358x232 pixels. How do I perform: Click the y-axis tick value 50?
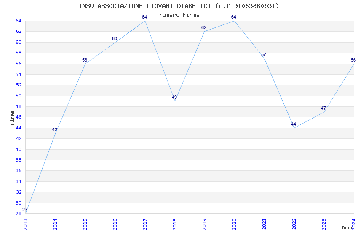click(19, 96)
